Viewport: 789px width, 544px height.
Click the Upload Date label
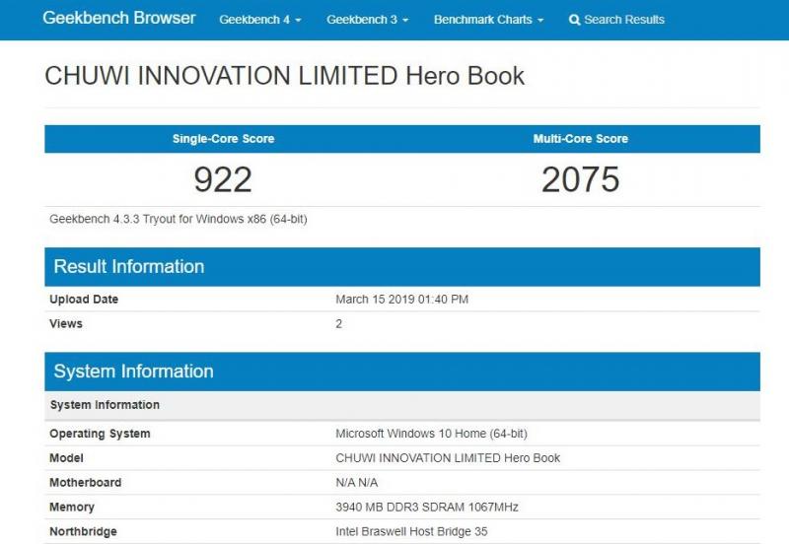point(84,300)
